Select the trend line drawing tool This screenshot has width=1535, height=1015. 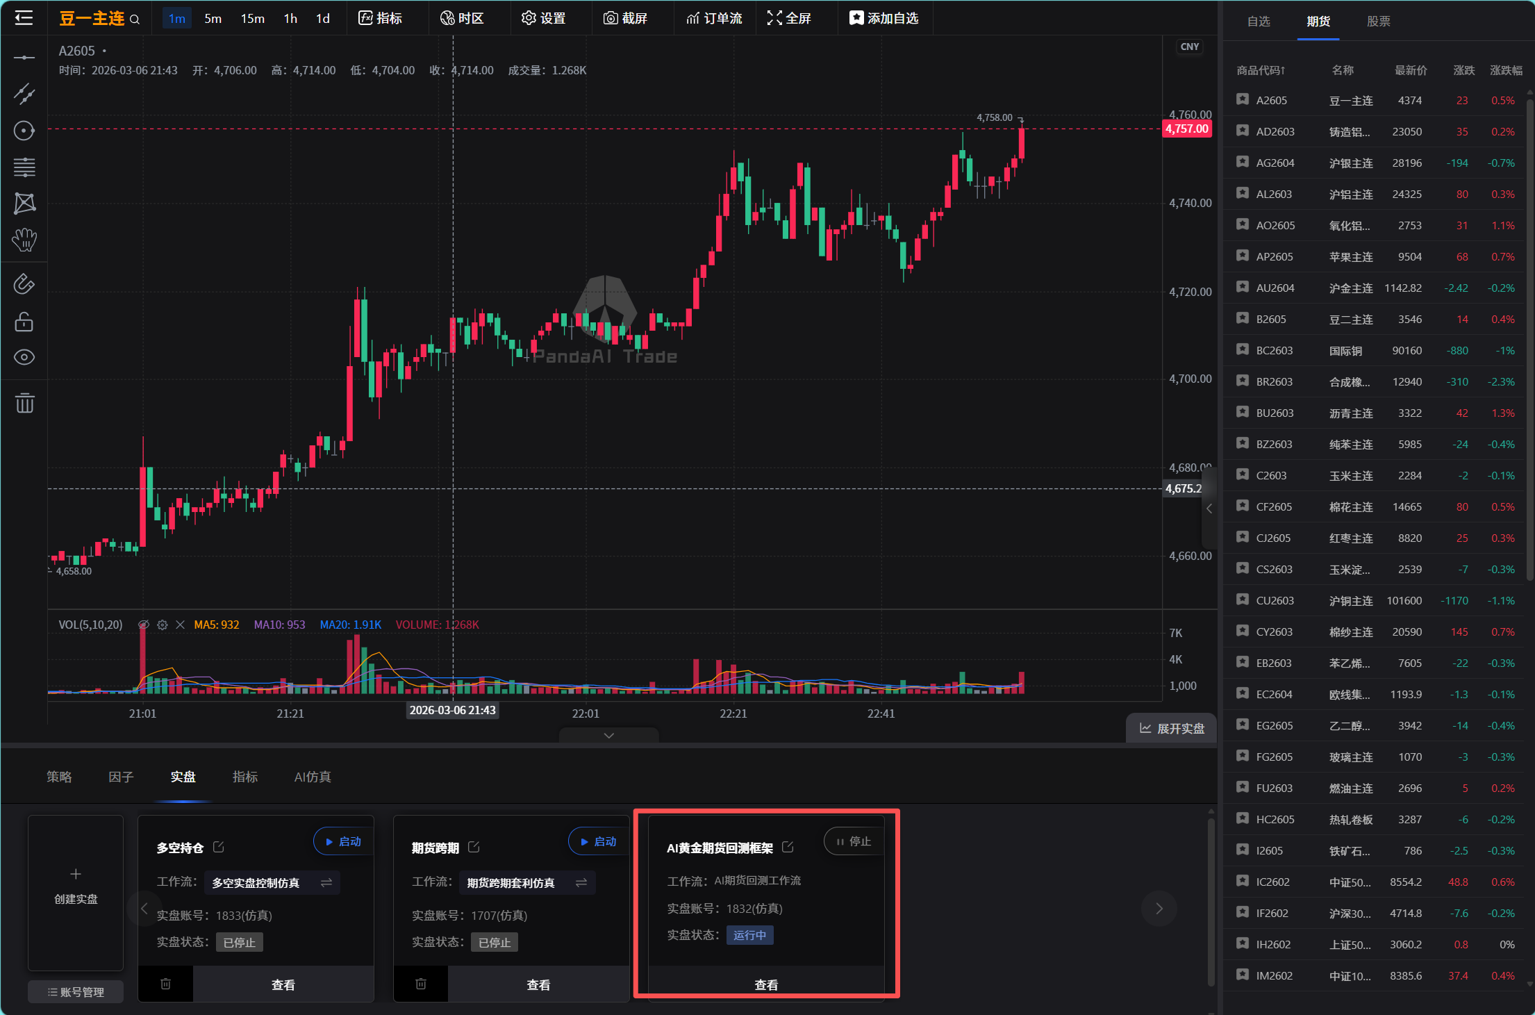click(x=24, y=94)
